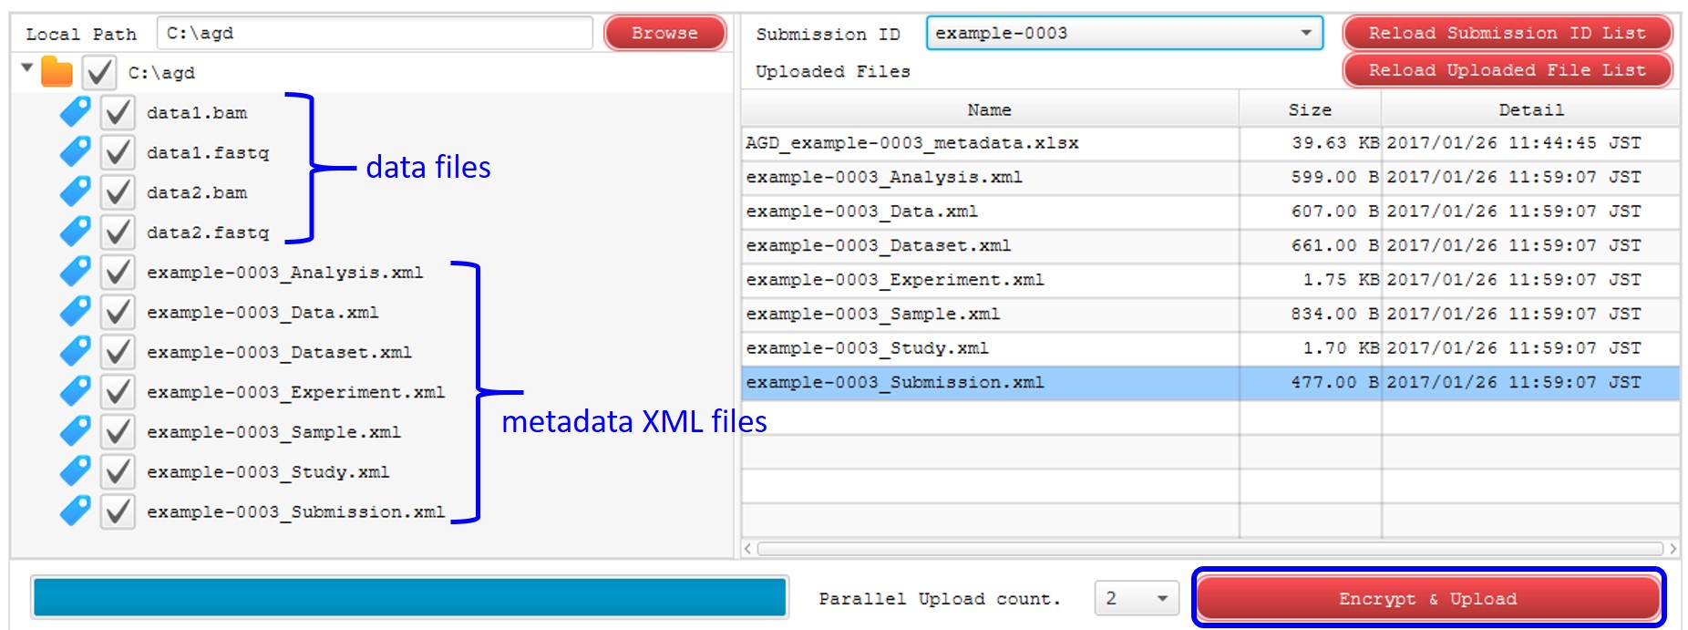Click tag icon beside example-0003_Analysis.xml
Viewport: 1688px width, 630px height.
(75, 272)
